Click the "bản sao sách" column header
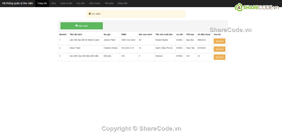 pyautogui.click(x=145, y=34)
